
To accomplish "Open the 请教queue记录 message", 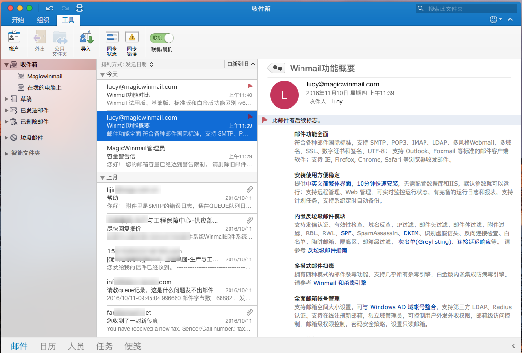I will click(177, 290).
